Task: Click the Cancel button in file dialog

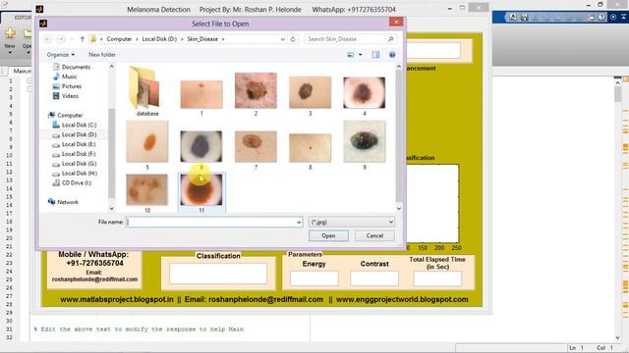Action: pos(374,235)
